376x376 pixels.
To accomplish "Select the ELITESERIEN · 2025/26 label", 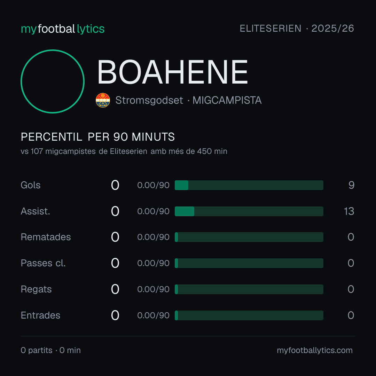I will [297, 28].
